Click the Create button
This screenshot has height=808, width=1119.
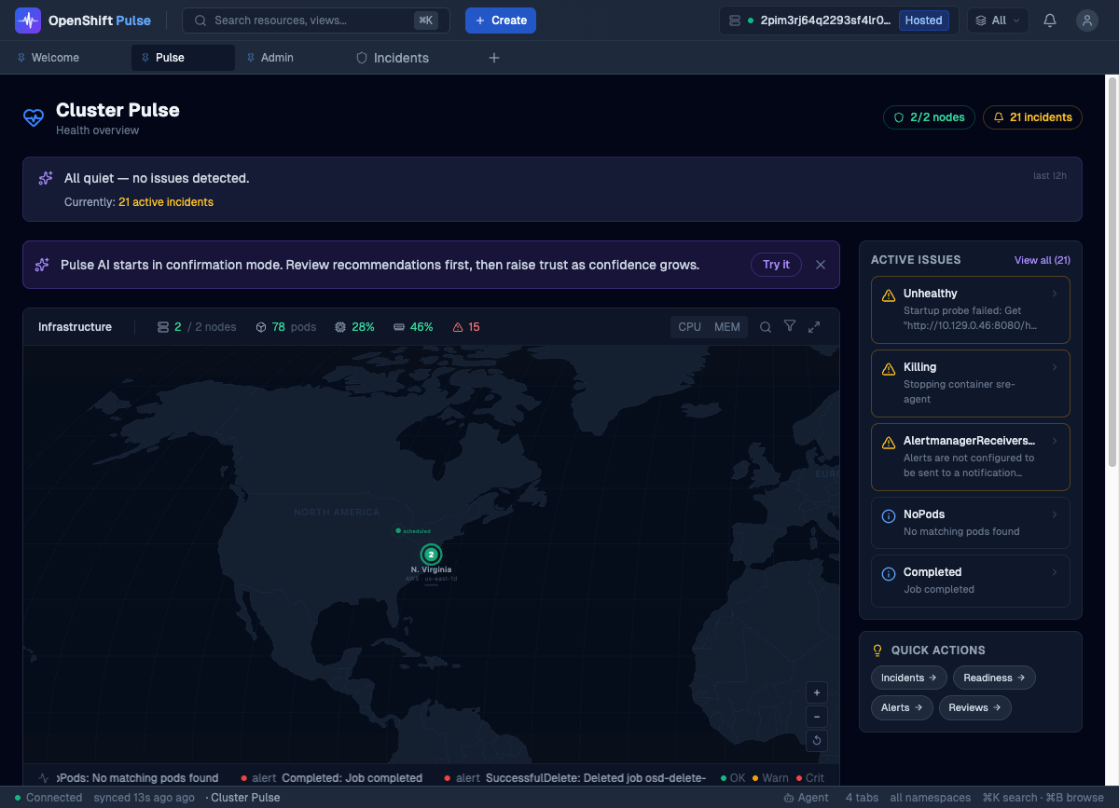(x=501, y=21)
